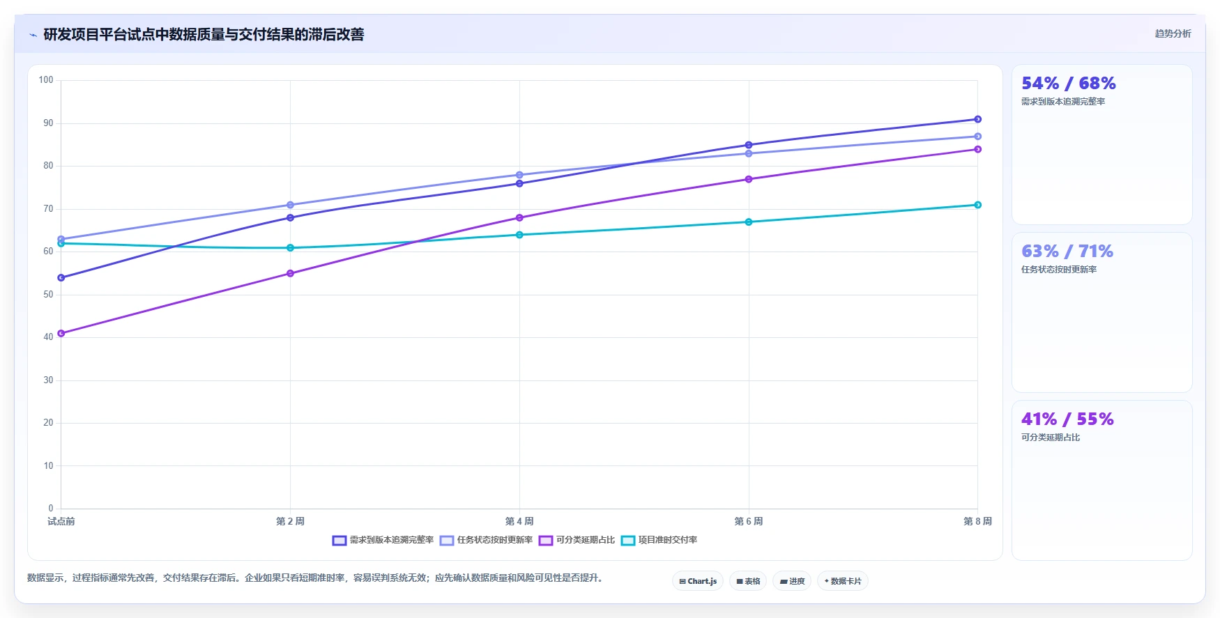1220x618 pixels.
Task: Click the dark blue data point at 第 6 周
Action: point(749,145)
